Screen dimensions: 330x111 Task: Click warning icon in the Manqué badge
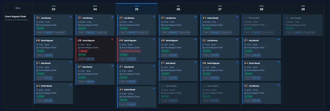pyautogui.click(x=80, y=51)
